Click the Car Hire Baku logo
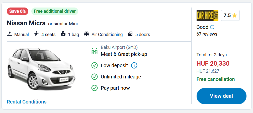This screenshot has width=253, height=113. (207, 15)
